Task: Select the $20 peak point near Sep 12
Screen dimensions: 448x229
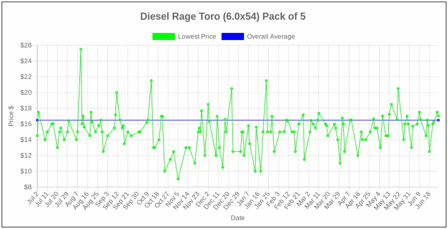Action: pos(117,93)
